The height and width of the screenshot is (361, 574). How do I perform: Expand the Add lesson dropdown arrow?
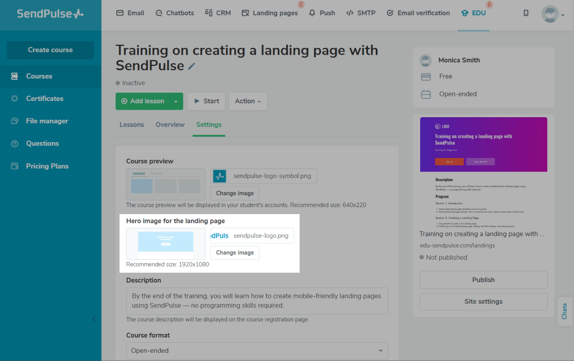(x=176, y=101)
